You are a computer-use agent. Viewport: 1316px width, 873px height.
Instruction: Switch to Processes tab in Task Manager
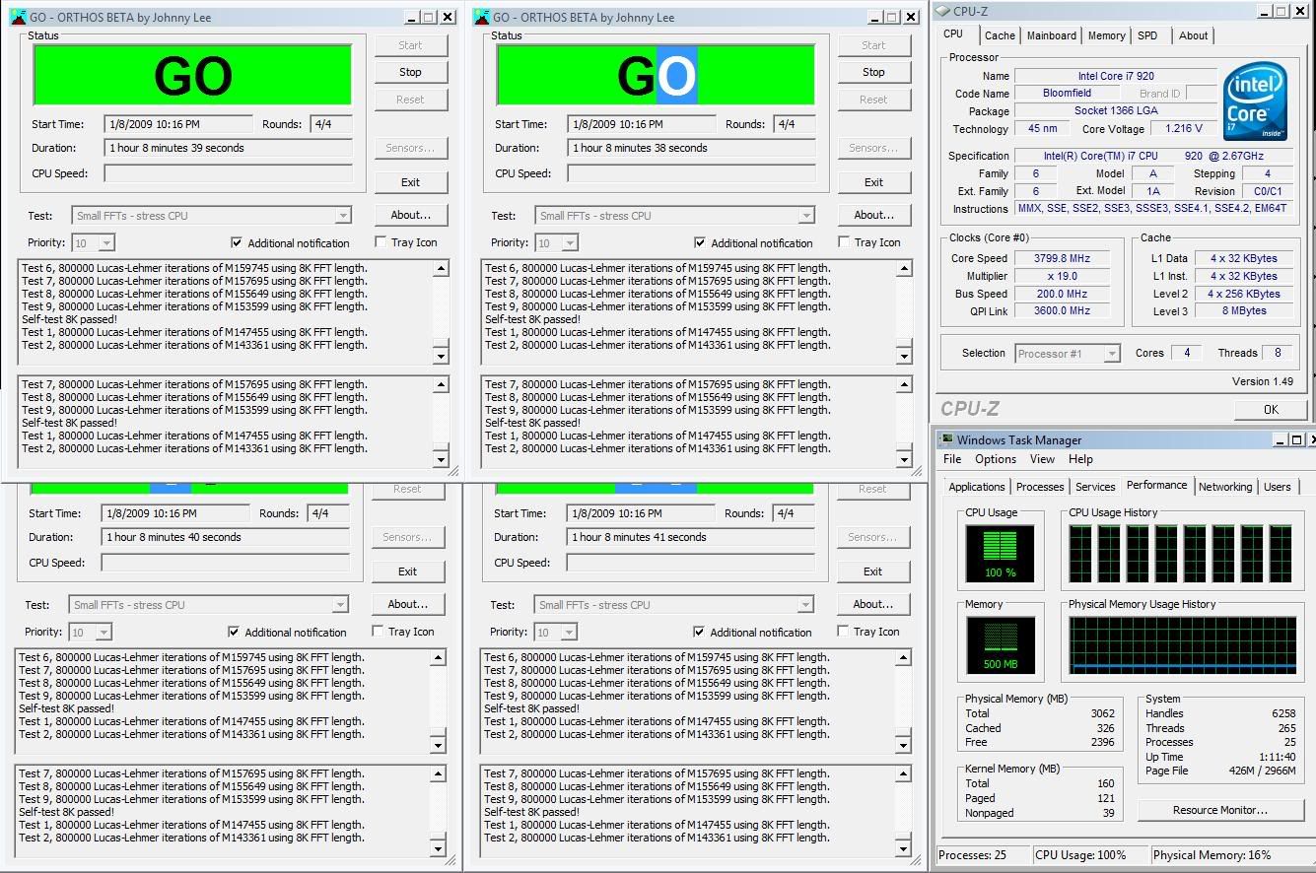tap(1040, 487)
